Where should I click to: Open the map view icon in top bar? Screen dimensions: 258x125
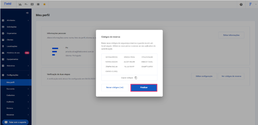coord(32,4)
